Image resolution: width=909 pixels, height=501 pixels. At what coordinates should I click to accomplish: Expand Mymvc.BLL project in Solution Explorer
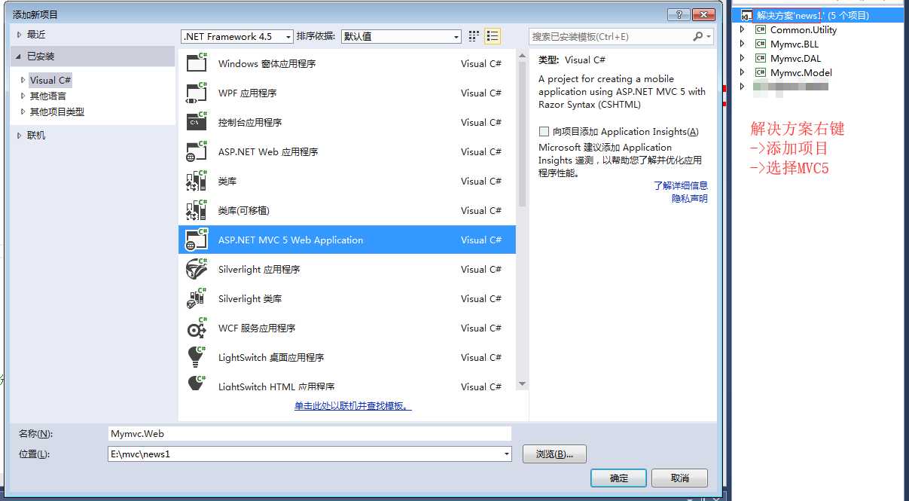(743, 44)
